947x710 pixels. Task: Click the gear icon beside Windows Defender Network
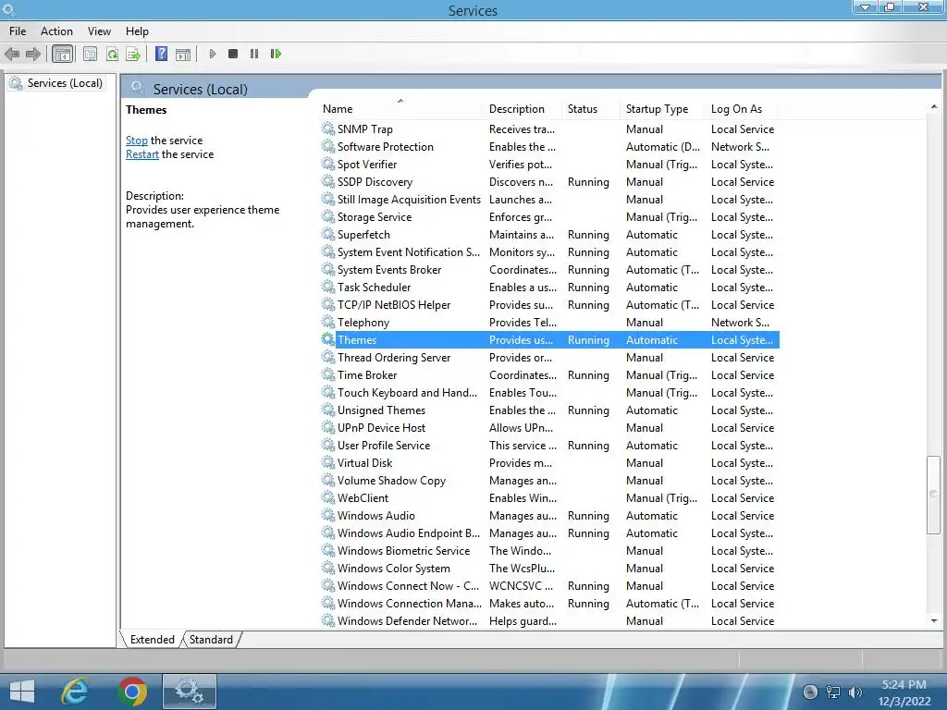point(328,620)
